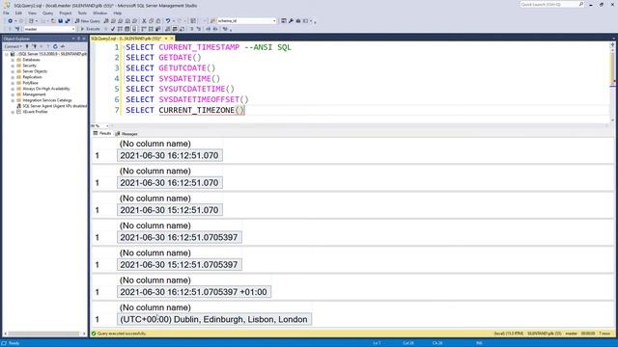The image size is (618, 347).
Task: Click cell '2021-06-30 16:12:51.0705397 +01:00'
Action: 193,292
